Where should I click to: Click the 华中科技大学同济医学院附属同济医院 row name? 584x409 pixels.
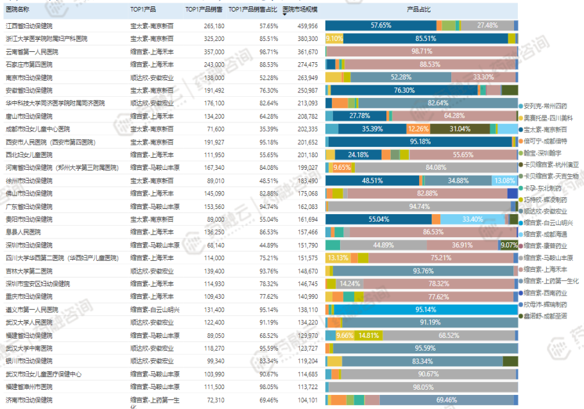pos(55,103)
